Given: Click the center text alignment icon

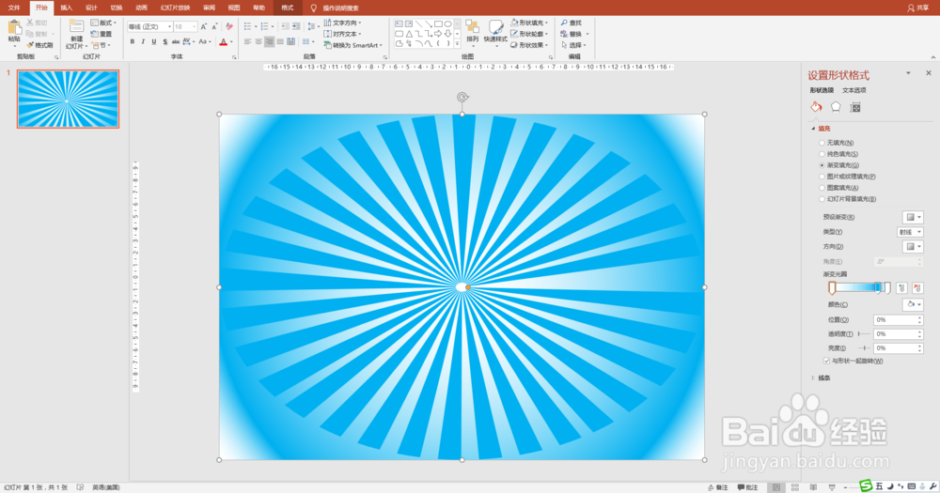Looking at the screenshot, I should point(258,42).
